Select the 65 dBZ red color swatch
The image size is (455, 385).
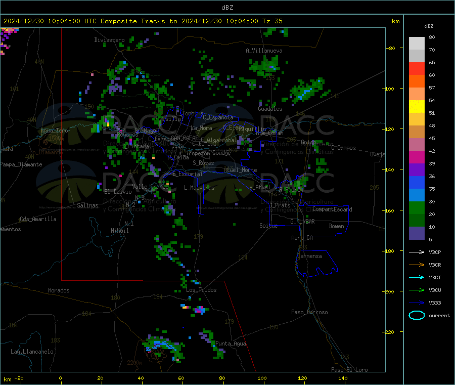coord(417,68)
